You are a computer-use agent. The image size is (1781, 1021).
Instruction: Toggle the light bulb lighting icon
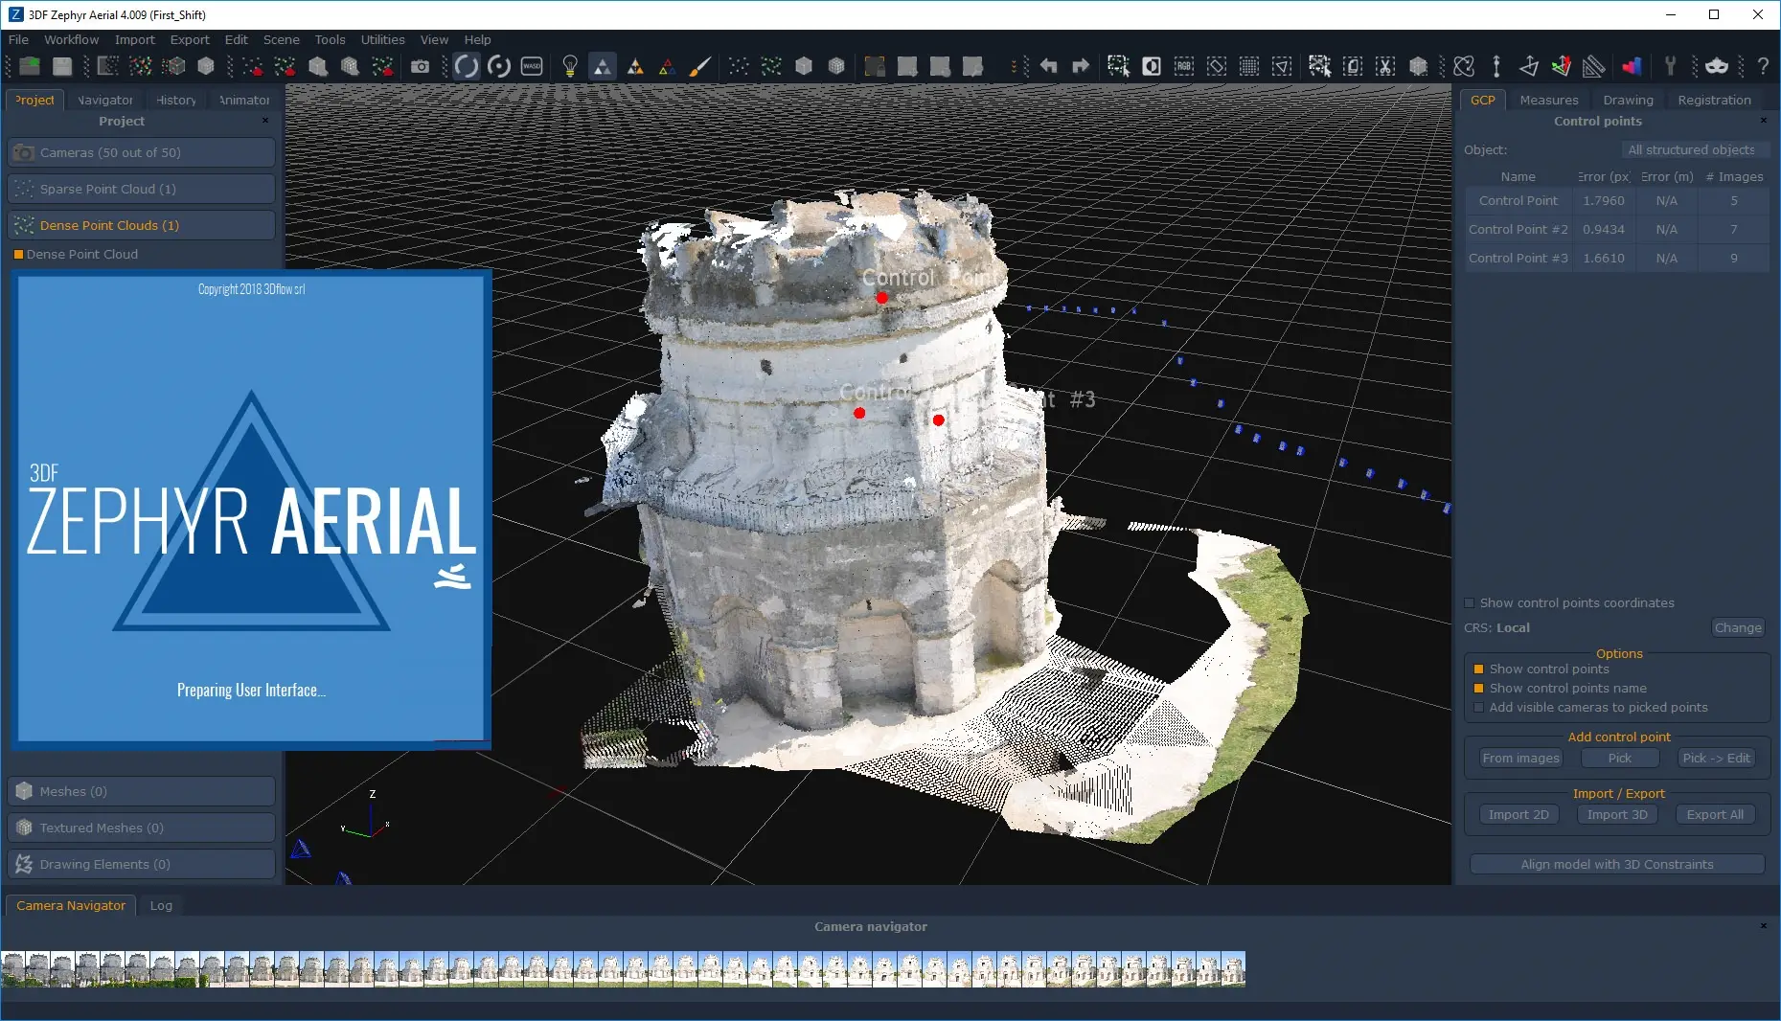tap(570, 66)
